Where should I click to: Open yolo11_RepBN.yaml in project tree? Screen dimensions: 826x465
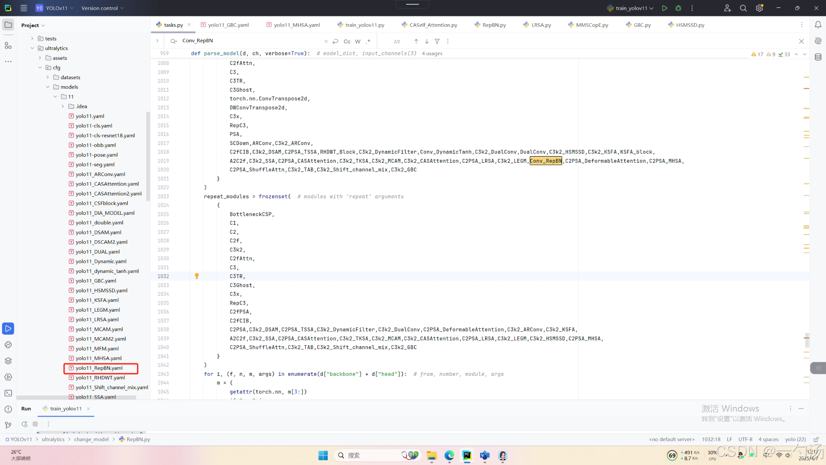[x=99, y=368]
